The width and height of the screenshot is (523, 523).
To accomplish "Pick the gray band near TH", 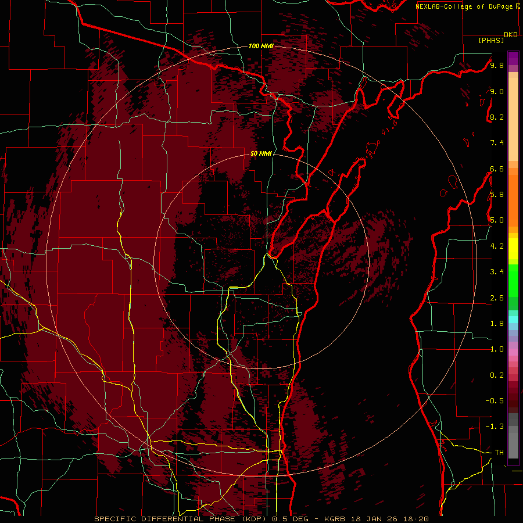I will pos(513,446).
